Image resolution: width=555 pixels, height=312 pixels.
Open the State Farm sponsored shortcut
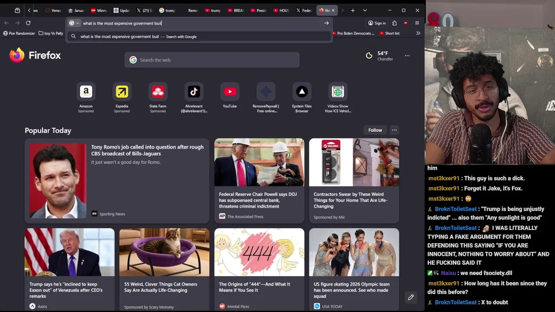[158, 98]
